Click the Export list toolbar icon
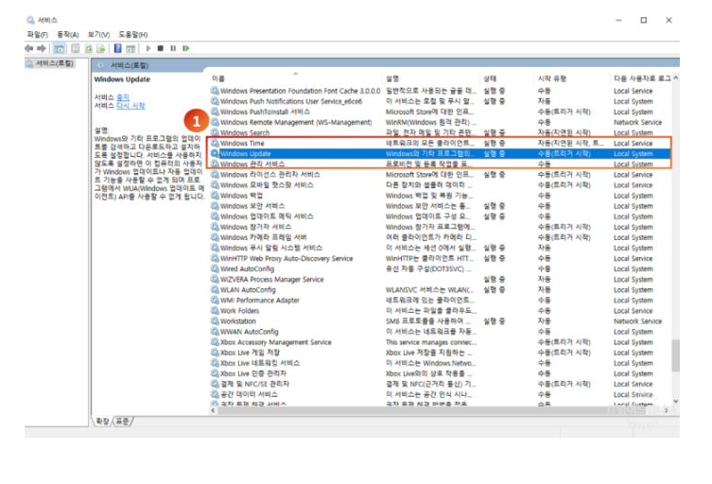The image size is (712, 484). [101, 48]
